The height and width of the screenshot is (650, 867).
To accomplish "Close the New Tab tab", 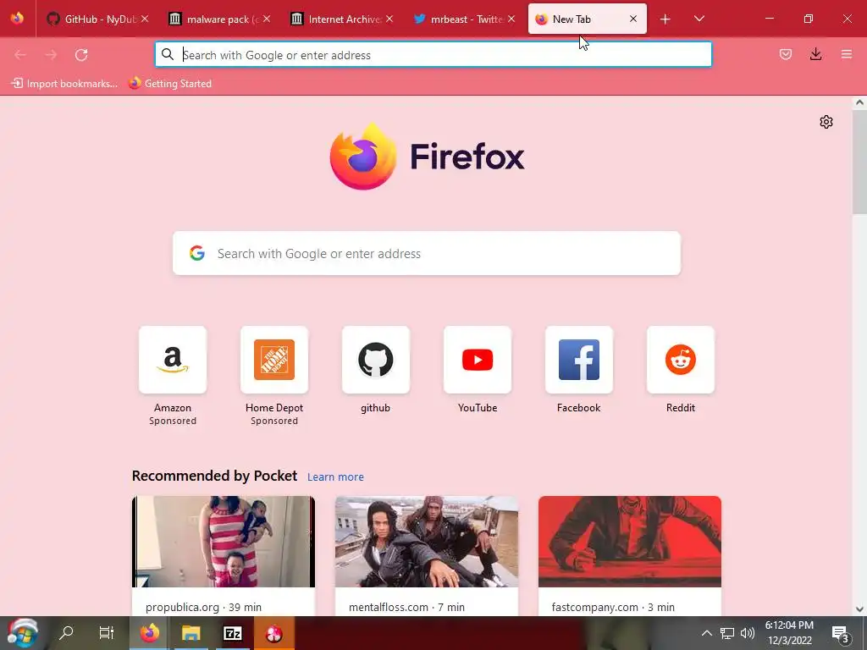I will pos(633,19).
